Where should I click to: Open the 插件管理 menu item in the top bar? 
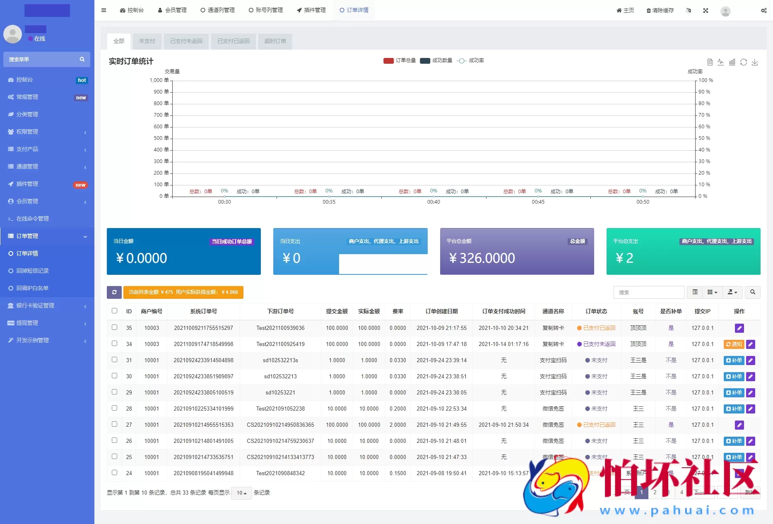pos(311,10)
